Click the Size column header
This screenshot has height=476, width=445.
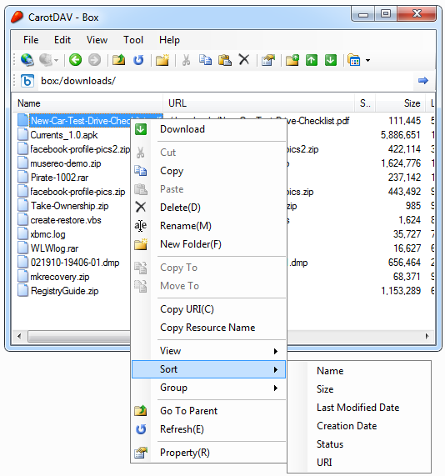[400, 103]
